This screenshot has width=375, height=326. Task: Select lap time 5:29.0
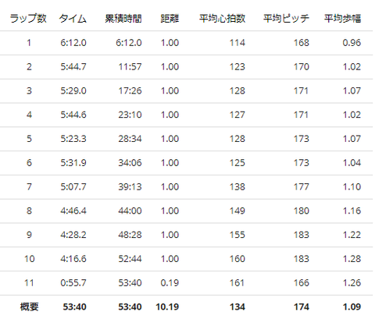(73, 90)
